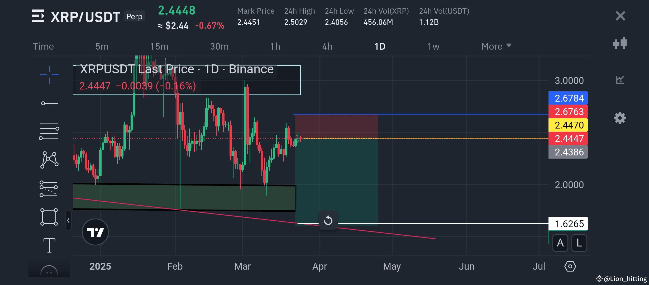Click the Jun date axis label
The image size is (649, 285).
point(466,267)
